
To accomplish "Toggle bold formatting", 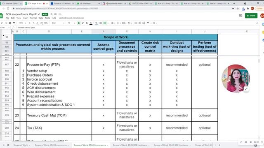I will click(x=79, y=23).
